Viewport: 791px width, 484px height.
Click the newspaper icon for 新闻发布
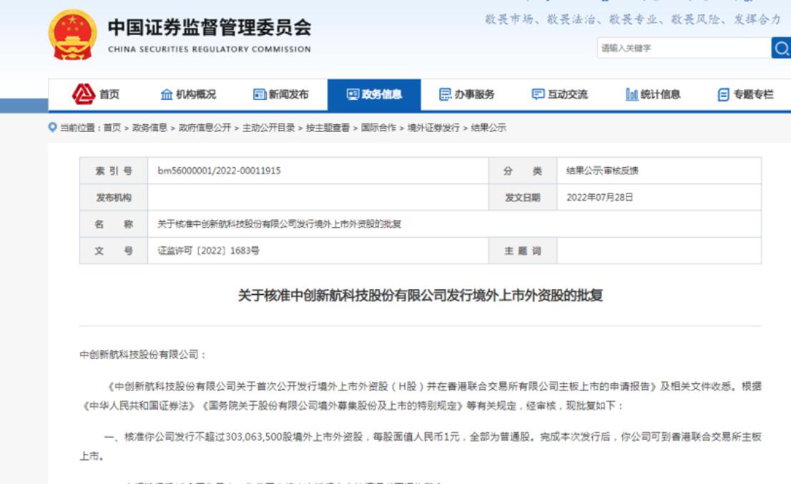[x=260, y=94]
